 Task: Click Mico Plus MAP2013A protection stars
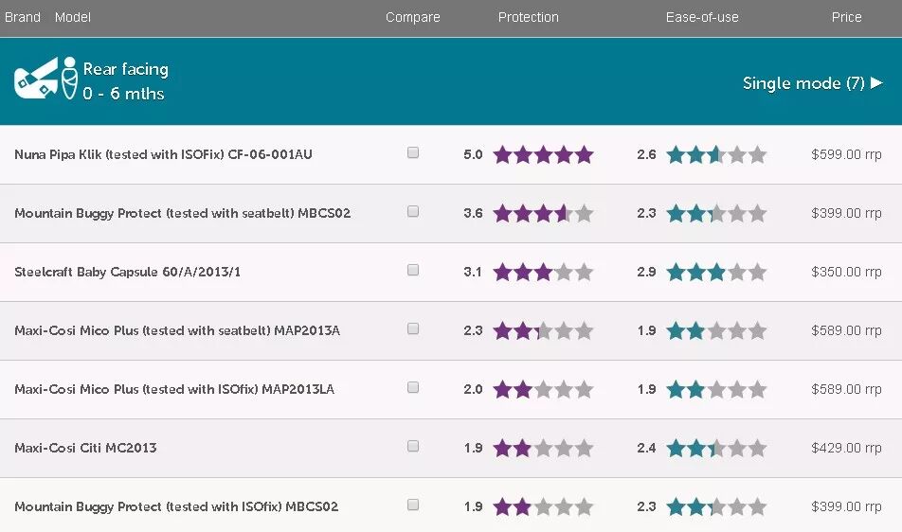(x=543, y=330)
